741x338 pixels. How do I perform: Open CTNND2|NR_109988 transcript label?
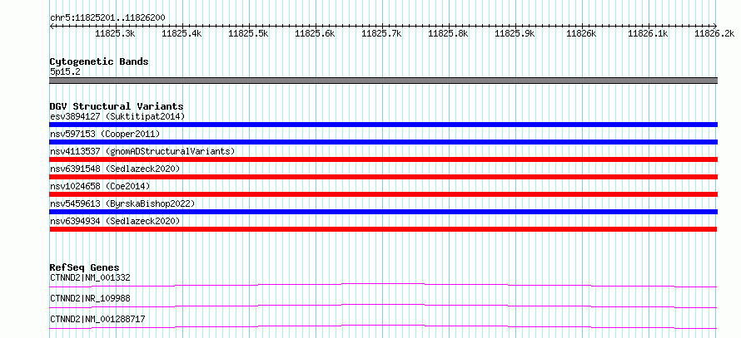tap(90, 298)
